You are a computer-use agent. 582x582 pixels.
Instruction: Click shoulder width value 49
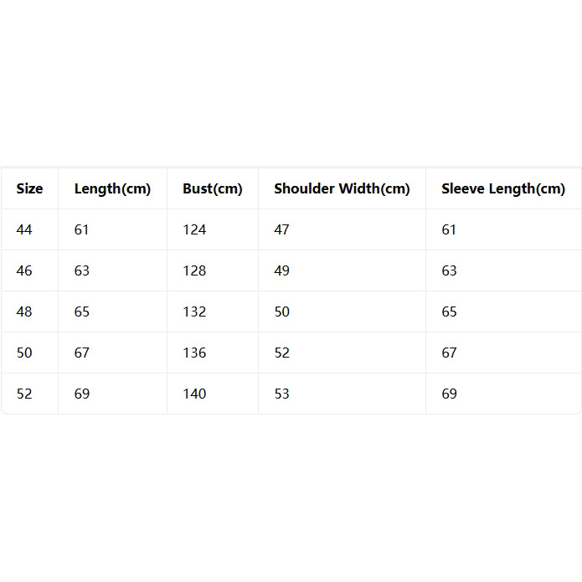pos(281,270)
